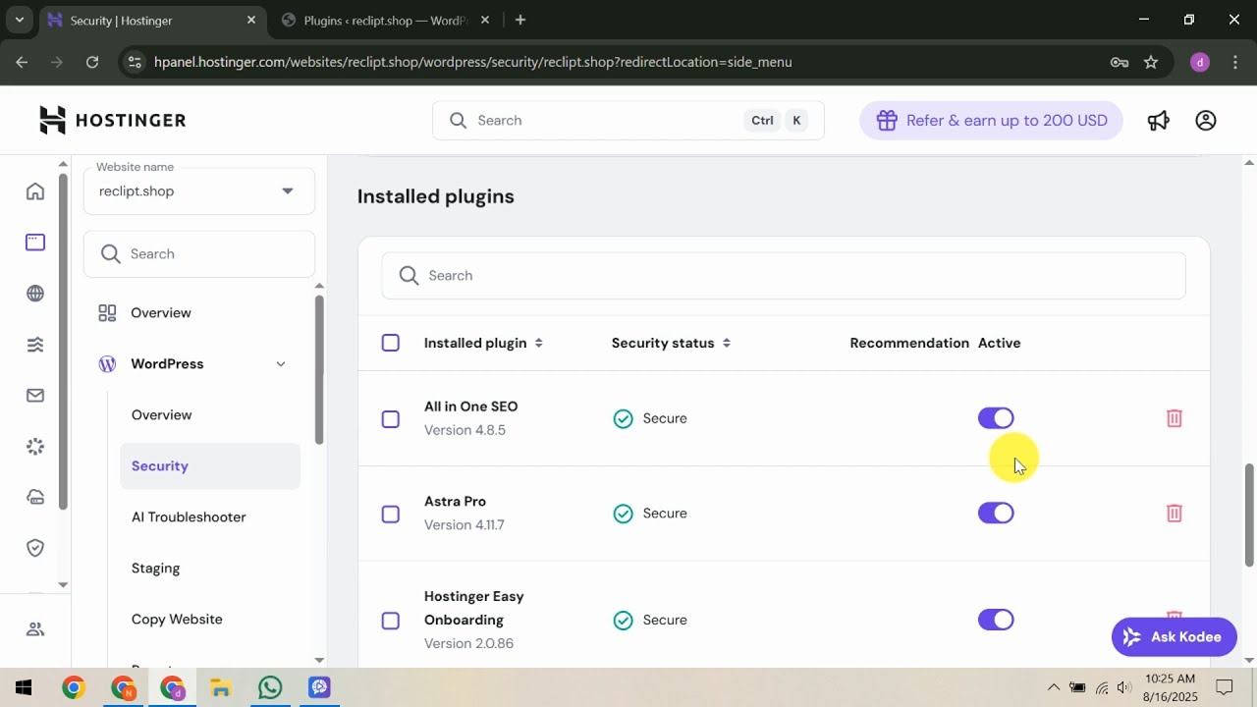Click the shield check icon in left rail
Screen dimensions: 1257x707
point(35,548)
